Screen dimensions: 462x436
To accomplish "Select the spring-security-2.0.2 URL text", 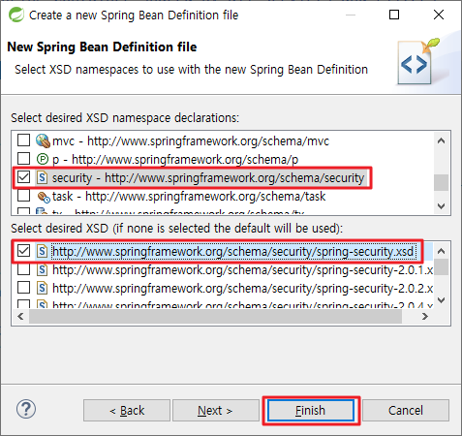I will 243,289.
